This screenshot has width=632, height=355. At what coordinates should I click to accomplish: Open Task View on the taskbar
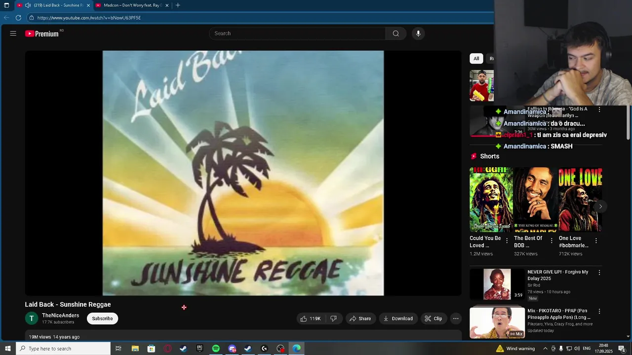(x=118, y=349)
